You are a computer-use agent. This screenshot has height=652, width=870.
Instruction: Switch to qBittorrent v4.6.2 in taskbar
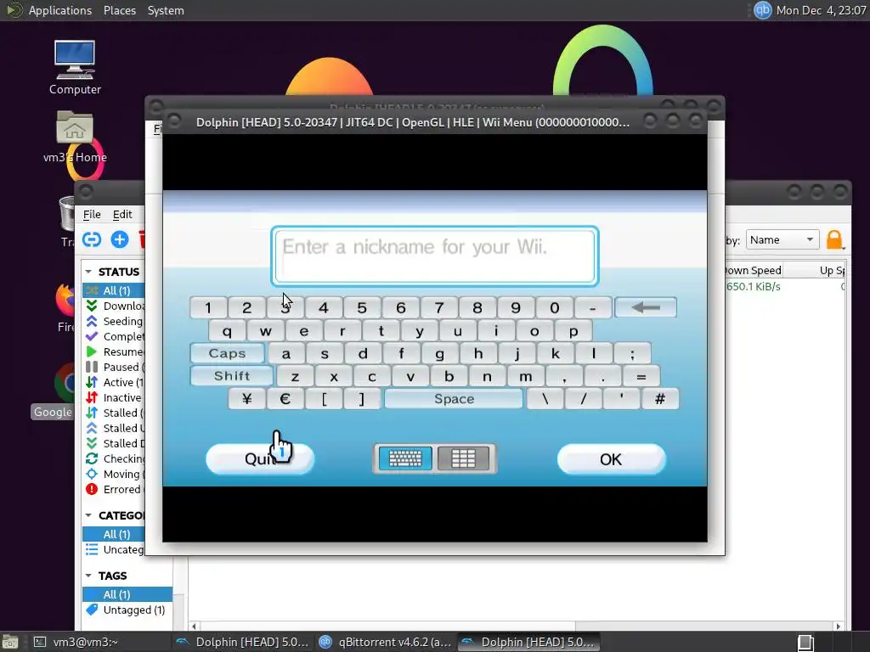click(387, 642)
